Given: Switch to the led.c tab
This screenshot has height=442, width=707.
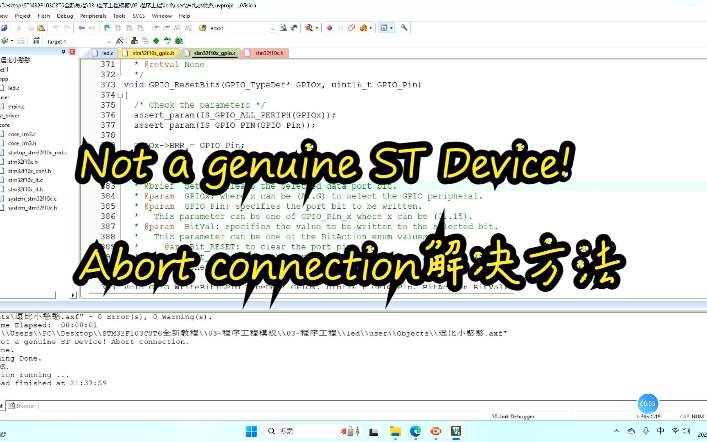Looking at the screenshot, I should [x=103, y=53].
